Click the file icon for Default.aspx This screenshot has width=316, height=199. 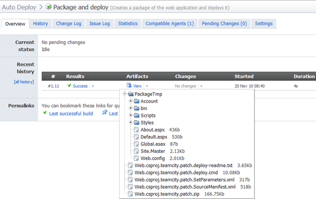pyautogui.click(x=137, y=137)
